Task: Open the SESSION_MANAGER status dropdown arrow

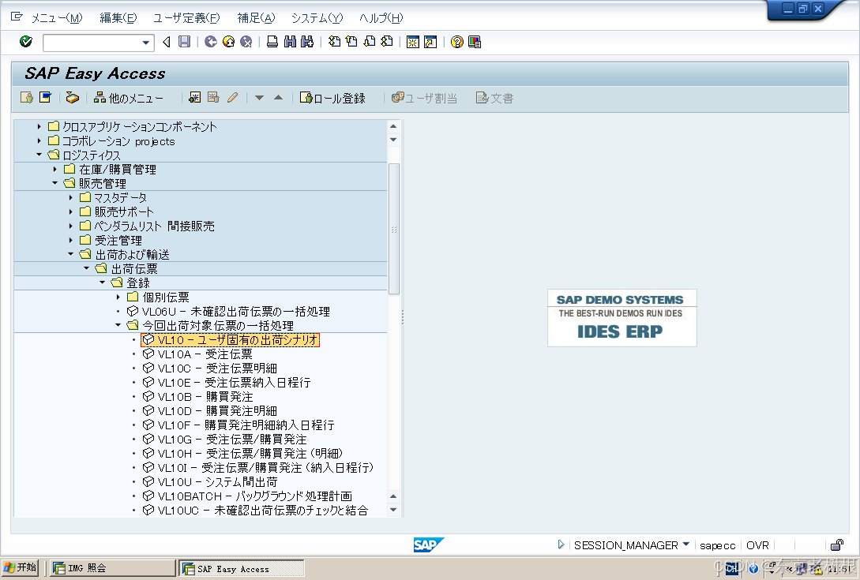Action: click(x=685, y=544)
